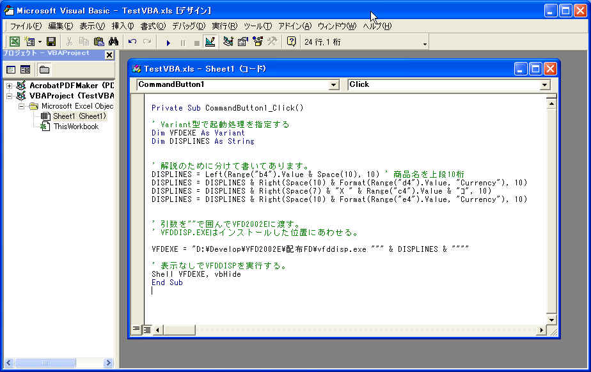This screenshot has width=591, height=372.
Task: Open the Click procedure dropdown
Action: coord(544,85)
